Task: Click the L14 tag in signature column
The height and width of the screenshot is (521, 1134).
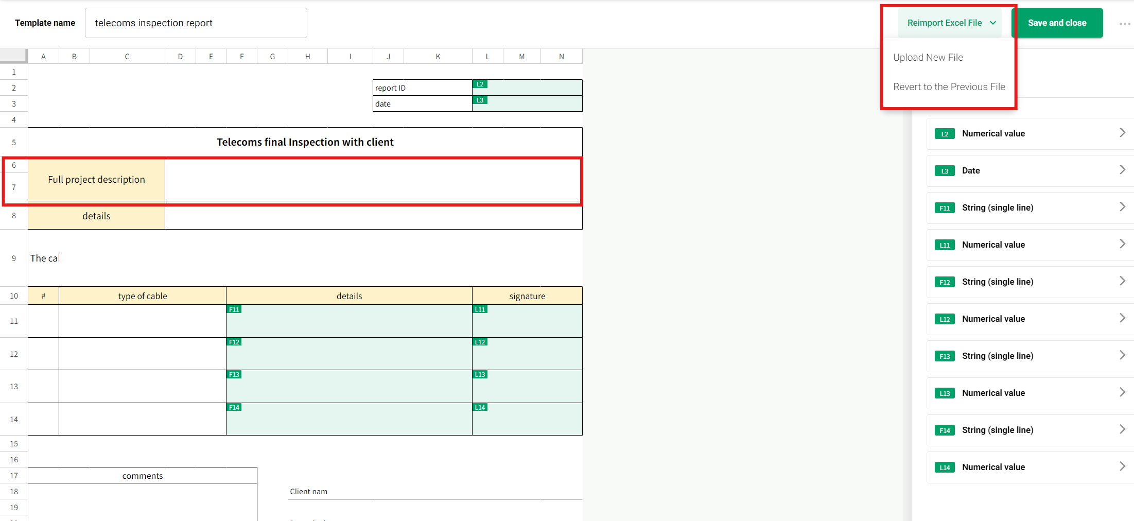Action: (x=480, y=407)
